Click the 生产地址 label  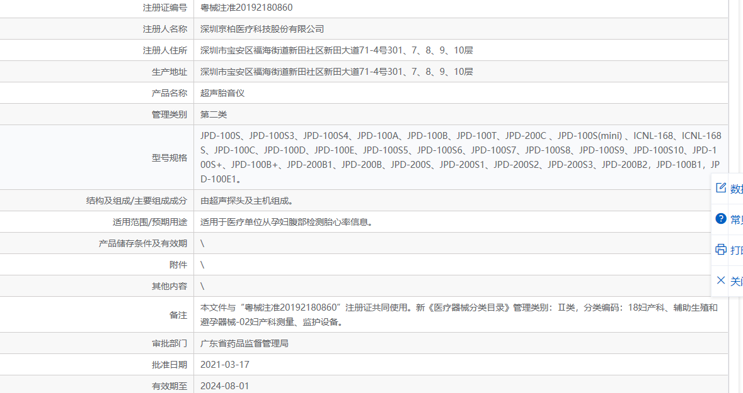click(169, 72)
